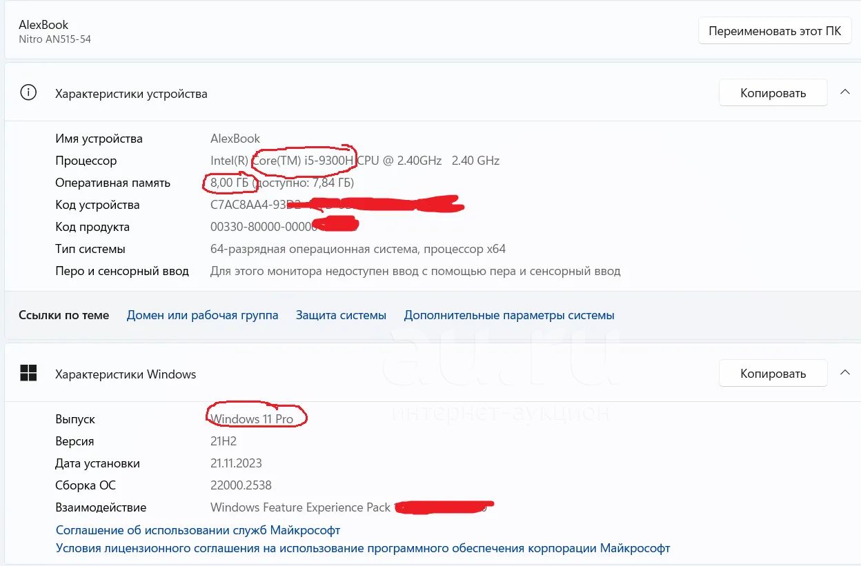
Task: Click the 64-разрядная system type value
Action: [x=358, y=249]
